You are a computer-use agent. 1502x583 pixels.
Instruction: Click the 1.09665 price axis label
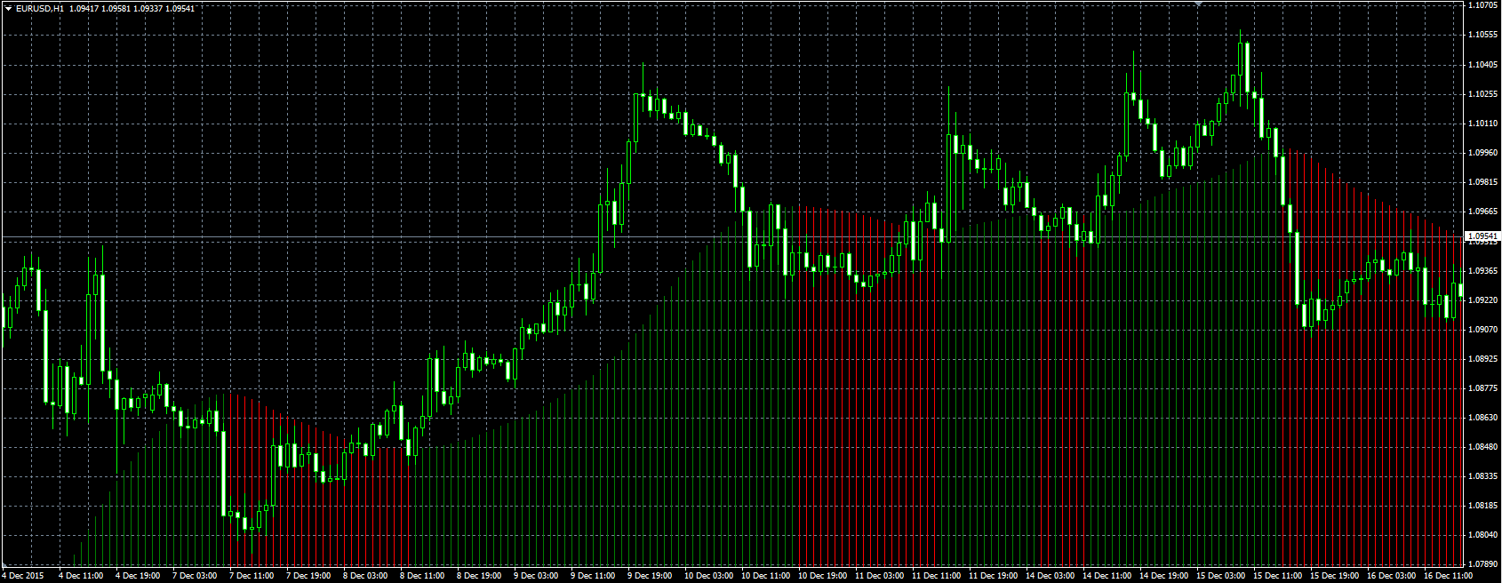(x=1482, y=211)
